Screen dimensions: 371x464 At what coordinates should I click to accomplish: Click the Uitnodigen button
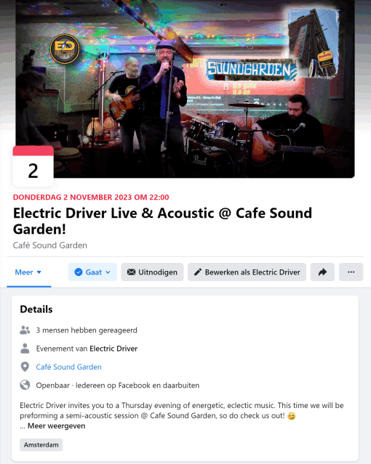click(152, 272)
